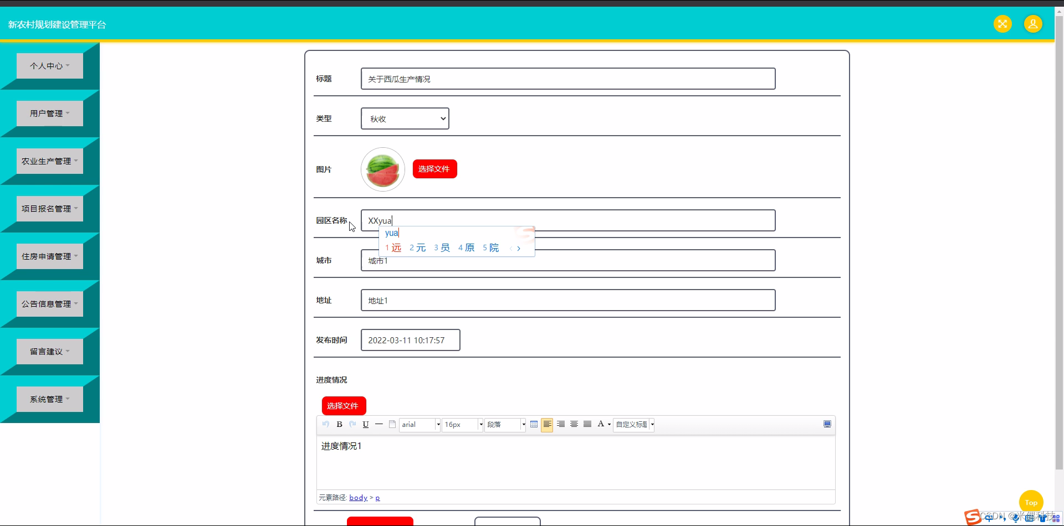Image resolution: width=1064 pixels, height=526 pixels.
Task: Click the 标题 input field
Action: 568,79
